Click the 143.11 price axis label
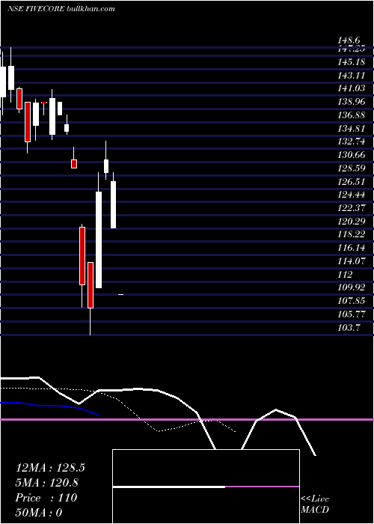 click(352, 75)
